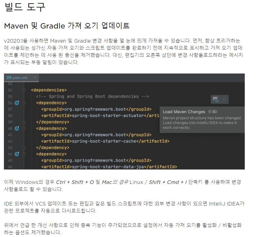Image resolution: width=258 pixels, height=237 pixels.
Task: Click the gutter bean icon on line 36
Action: pyautogui.click(x=17, y=103)
